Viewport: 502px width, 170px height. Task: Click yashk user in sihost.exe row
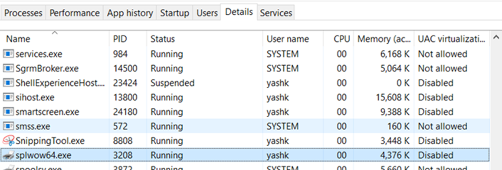click(278, 97)
